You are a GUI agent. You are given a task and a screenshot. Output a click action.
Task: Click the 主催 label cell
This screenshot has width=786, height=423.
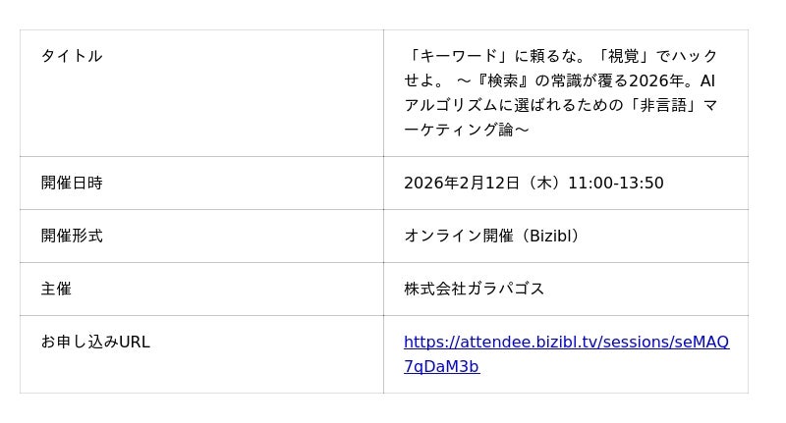click(x=56, y=289)
